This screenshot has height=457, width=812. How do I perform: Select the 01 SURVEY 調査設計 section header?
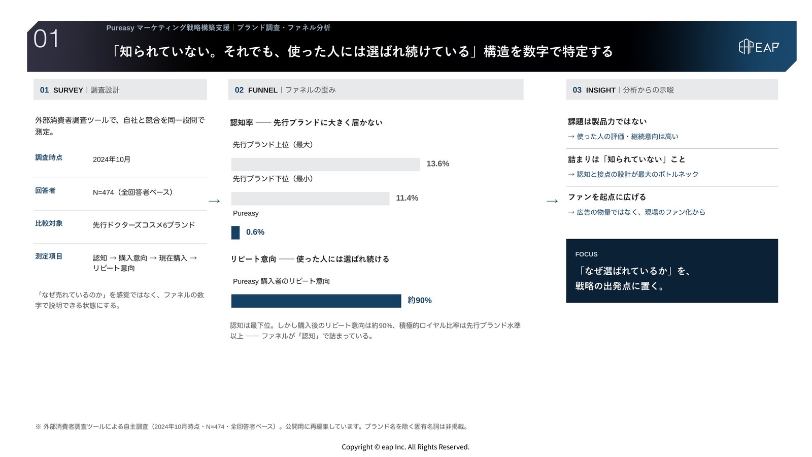coord(120,90)
